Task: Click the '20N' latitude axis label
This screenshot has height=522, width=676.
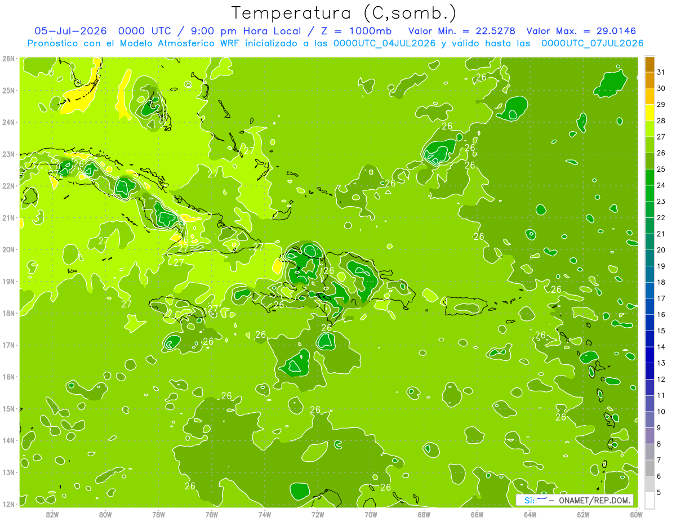Action: click(x=8, y=249)
